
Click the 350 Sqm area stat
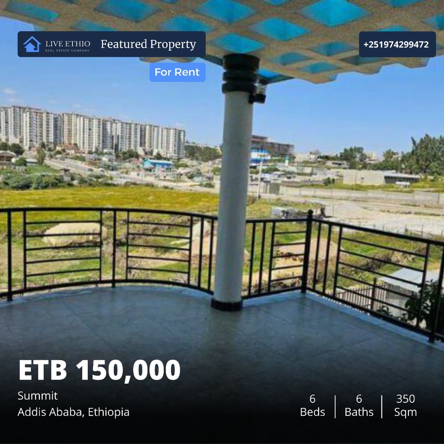(406, 406)
